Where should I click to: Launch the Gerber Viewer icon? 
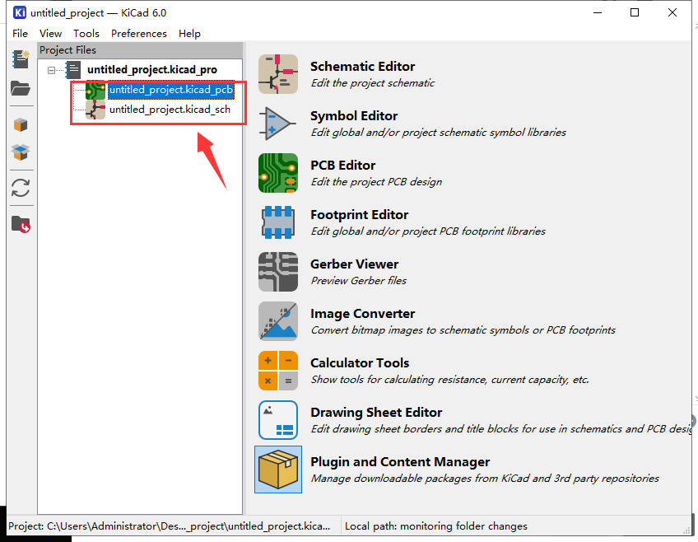click(x=278, y=272)
